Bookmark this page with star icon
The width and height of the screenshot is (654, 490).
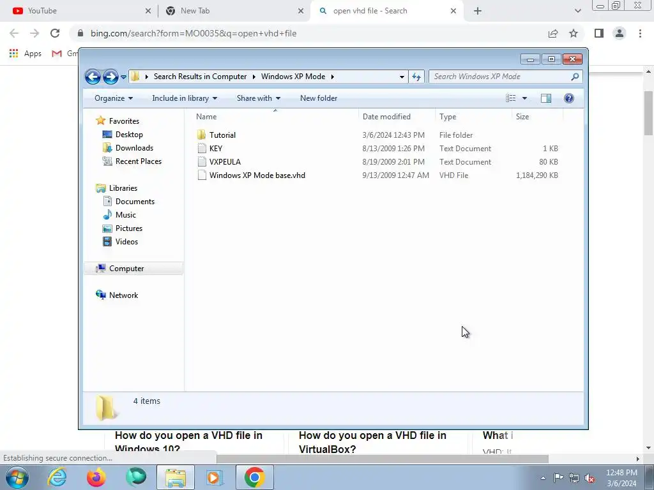[574, 33]
